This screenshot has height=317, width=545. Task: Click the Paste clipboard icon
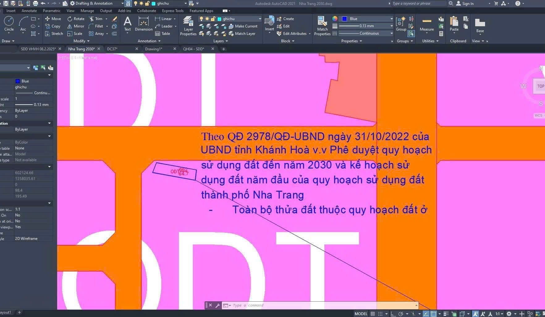pos(454,24)
